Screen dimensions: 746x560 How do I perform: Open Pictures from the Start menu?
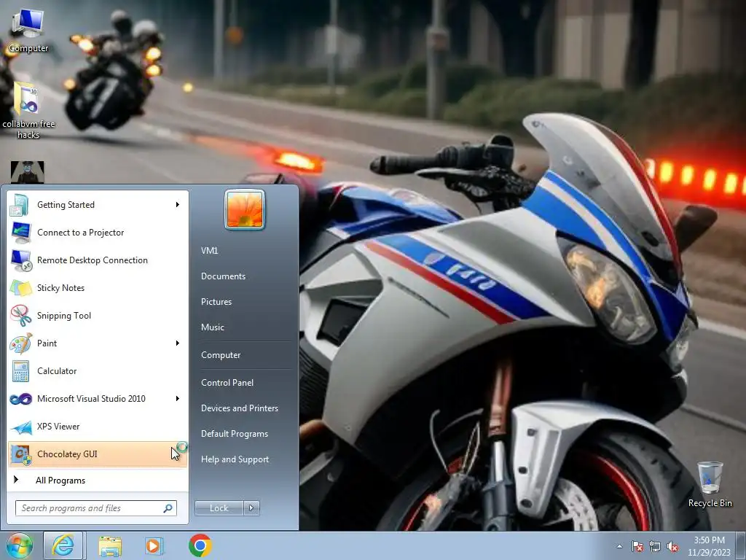216,302
